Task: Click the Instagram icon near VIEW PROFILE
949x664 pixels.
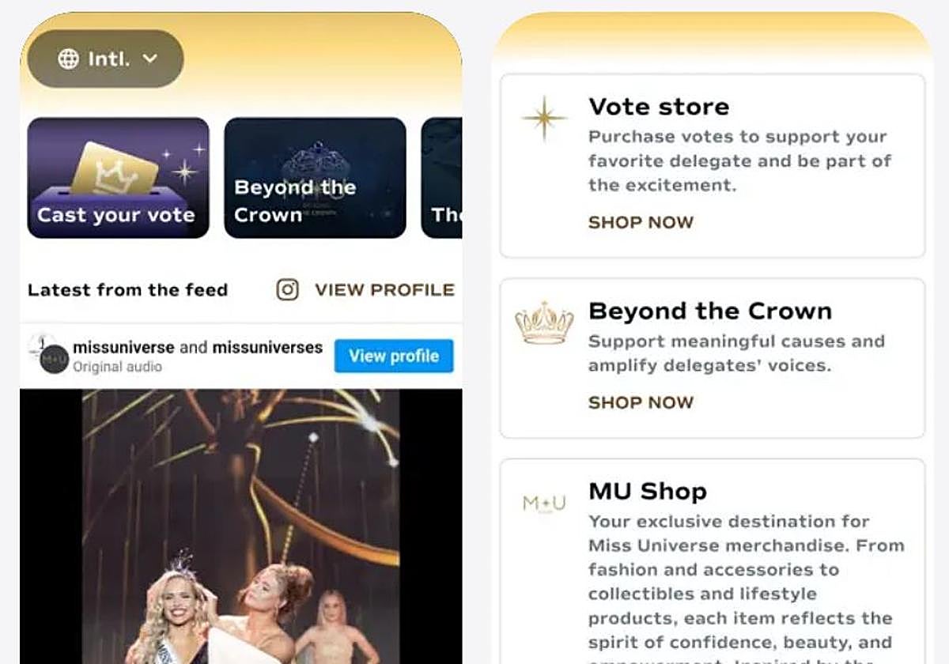Action: point(287,290)
